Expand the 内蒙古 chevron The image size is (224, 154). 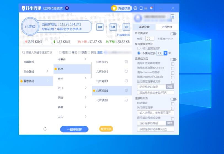click(86, 59)
